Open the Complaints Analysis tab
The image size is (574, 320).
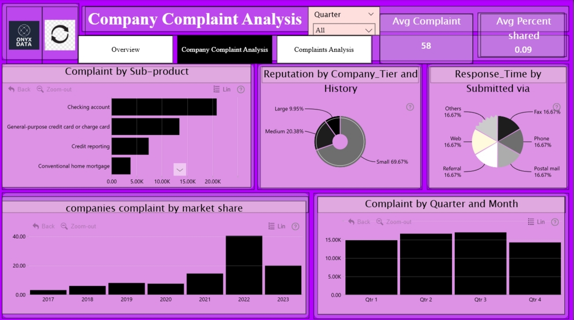(324, 50)
